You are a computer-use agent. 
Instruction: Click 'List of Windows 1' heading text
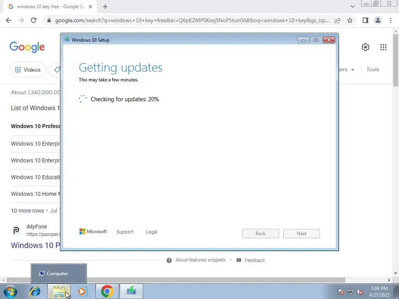[x=35, y=108]
